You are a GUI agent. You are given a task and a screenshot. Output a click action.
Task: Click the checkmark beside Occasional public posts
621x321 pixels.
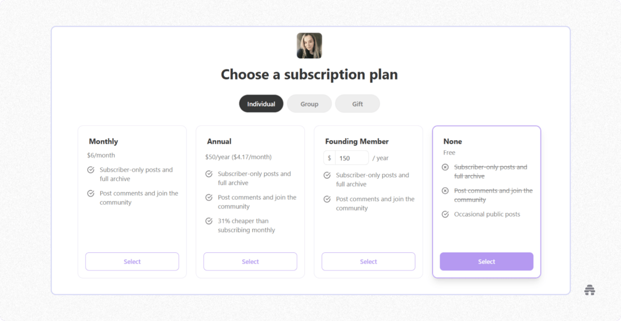[445, 214]
